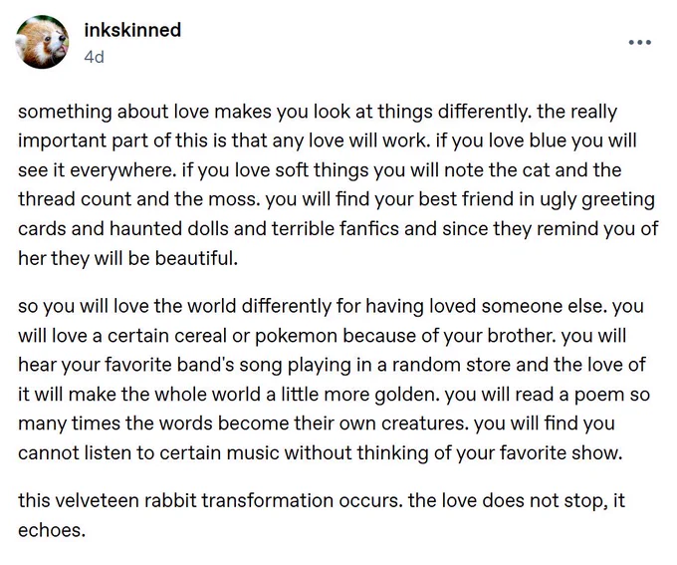Image resolution: width=677 pixels, height=565 pixels.
Task: Click the final word 'echoes.'
Action: pos(52,530)
